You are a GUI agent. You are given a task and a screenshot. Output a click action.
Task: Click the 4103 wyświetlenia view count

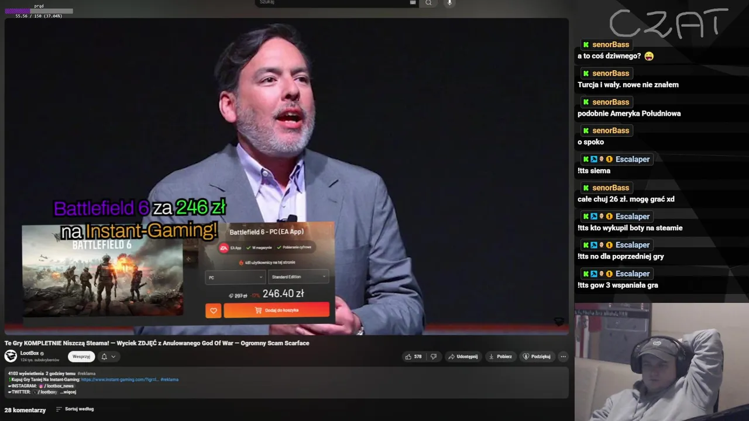[25, 374]
